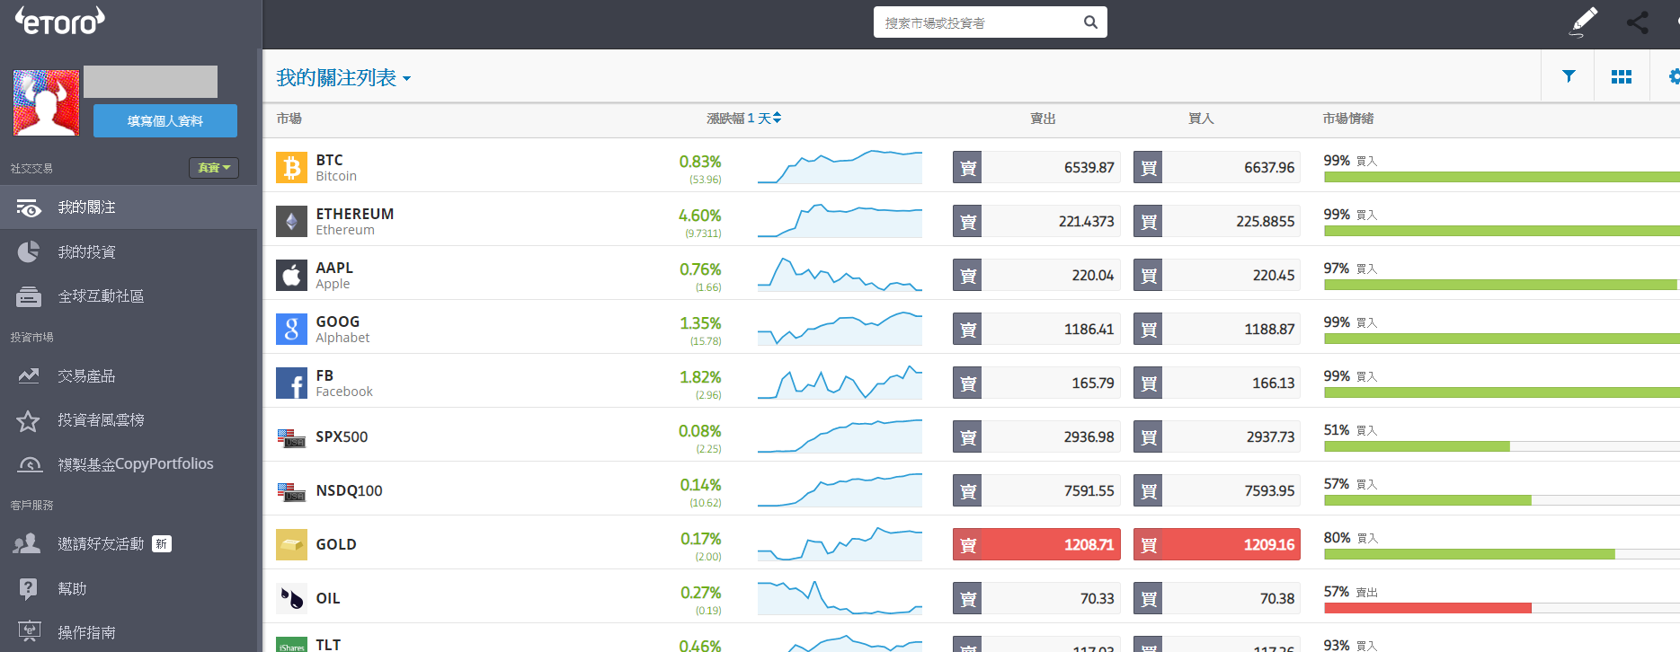Open the real/virtual account mode dropdown
This screenshot has height=652, width=1680.
(214, 168)
